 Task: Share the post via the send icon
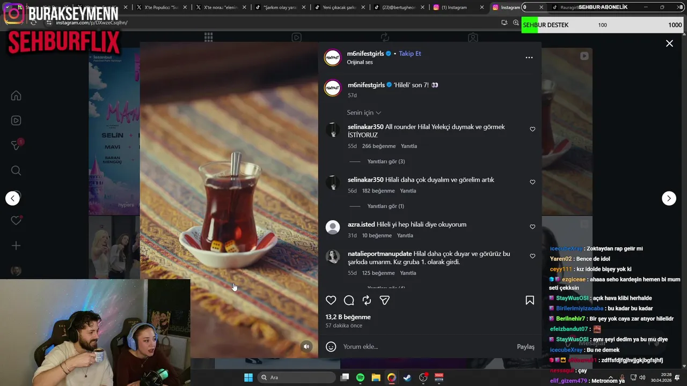(384, 300)
